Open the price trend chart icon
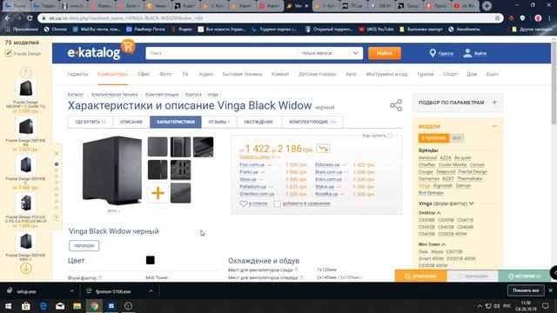 pos(323,149)
